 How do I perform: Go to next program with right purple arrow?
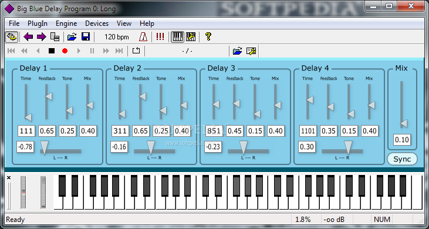point(42,36)
